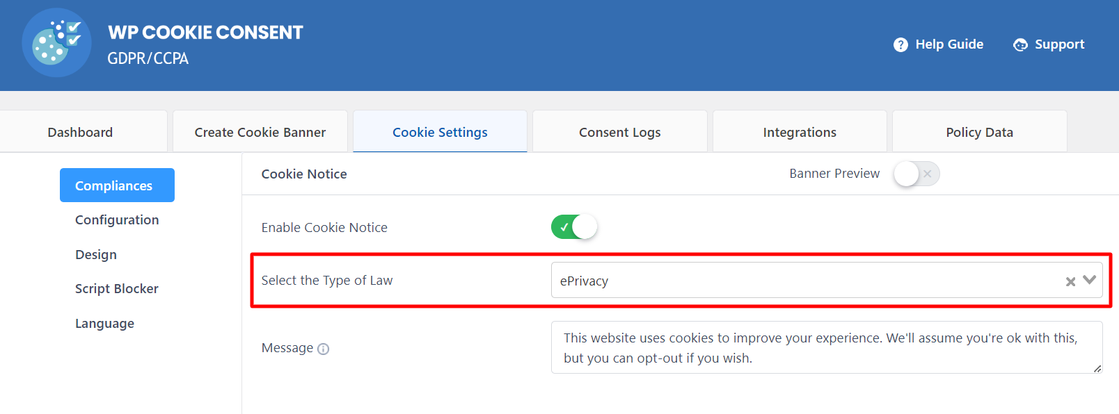This screenshot has height=414, width=1119.
Task: Select the Cookie Settings tab
Action: [440, 132]
